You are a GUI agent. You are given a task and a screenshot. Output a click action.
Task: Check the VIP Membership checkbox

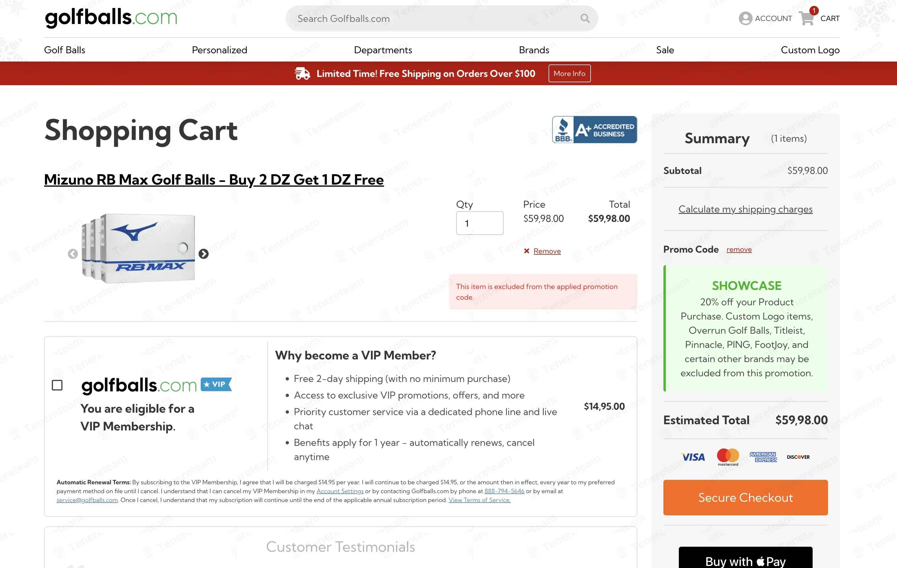[x=57, y=385]
